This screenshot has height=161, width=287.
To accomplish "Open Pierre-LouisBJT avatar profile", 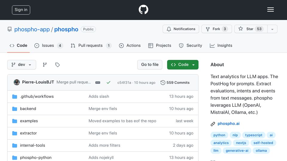I will (x=17, y=82).
